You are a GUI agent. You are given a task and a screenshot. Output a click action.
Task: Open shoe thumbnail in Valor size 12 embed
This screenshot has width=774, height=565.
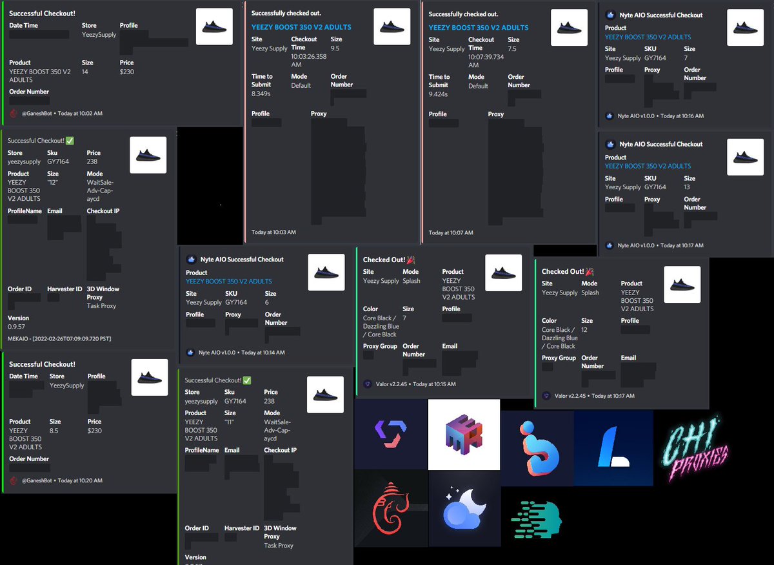(682, 284)
